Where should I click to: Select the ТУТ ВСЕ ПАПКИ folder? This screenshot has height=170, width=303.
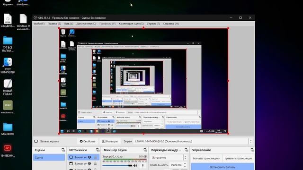8,44
